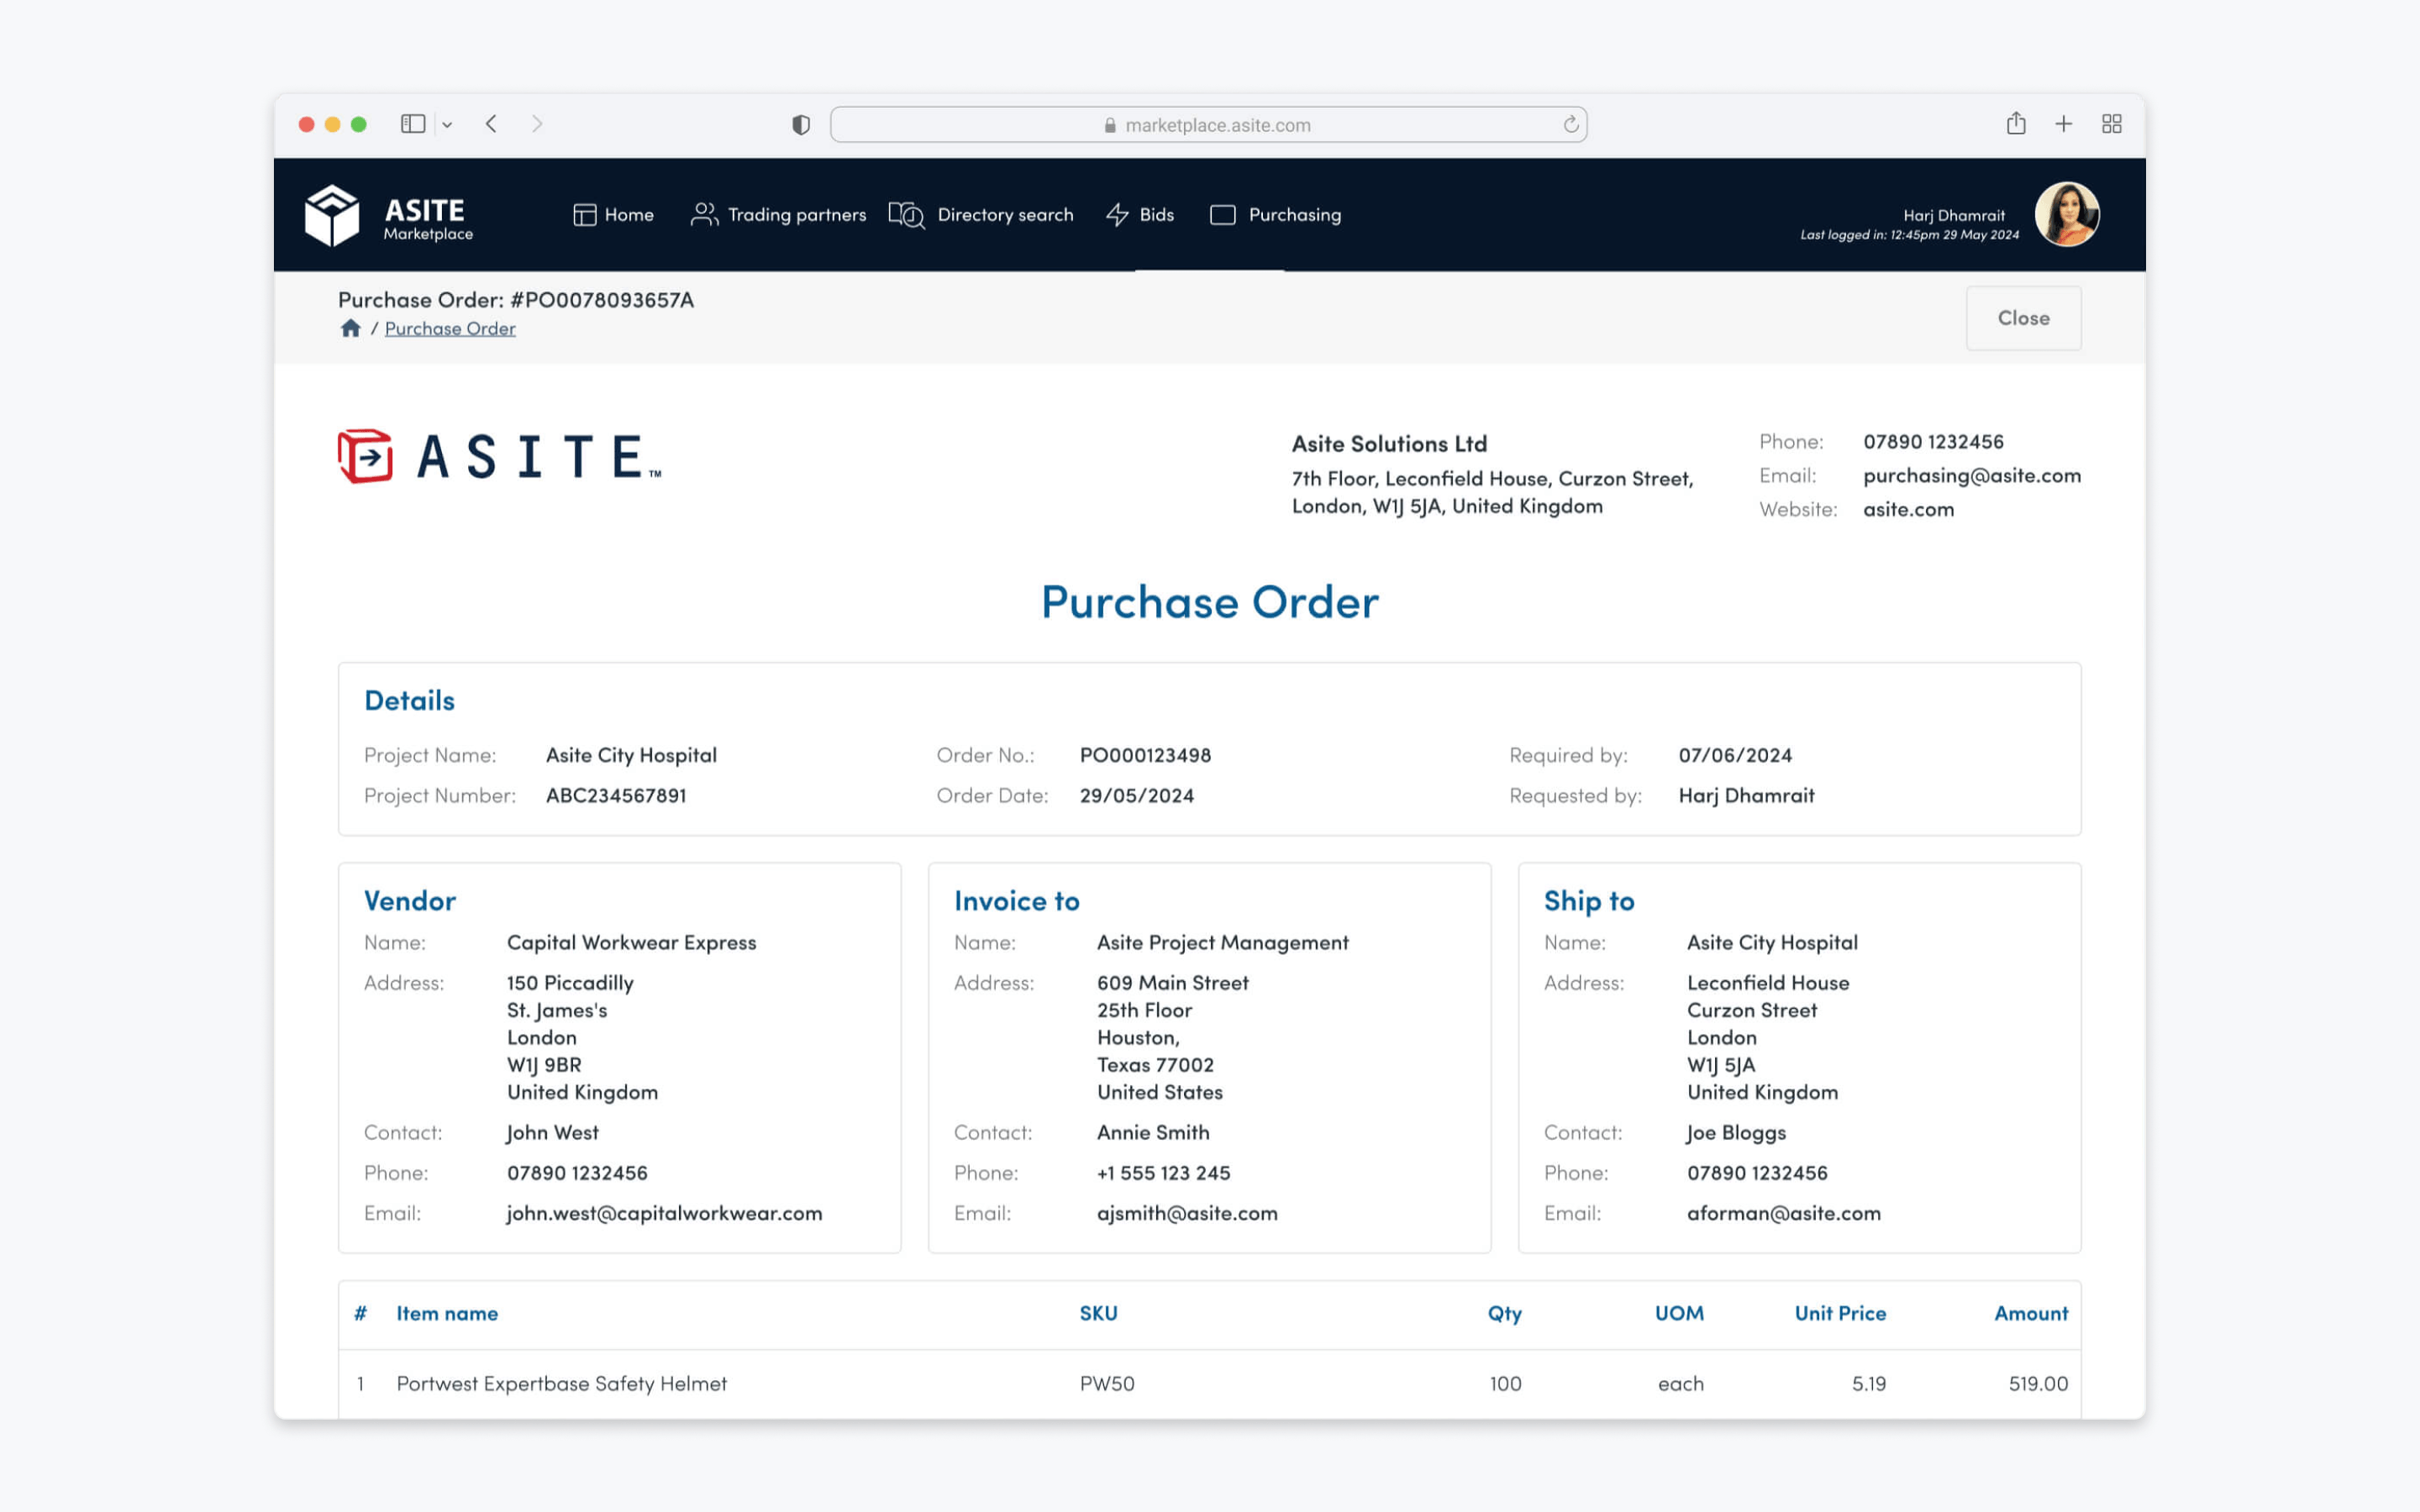Click the aforman@asite.com email
The height and width of the screenshot is (1512, 2420).
1783,1213
